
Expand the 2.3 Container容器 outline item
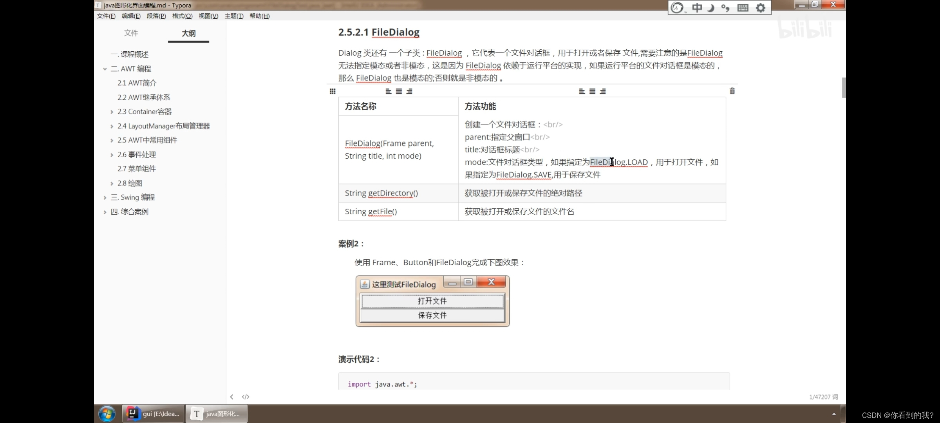point(112,111)
